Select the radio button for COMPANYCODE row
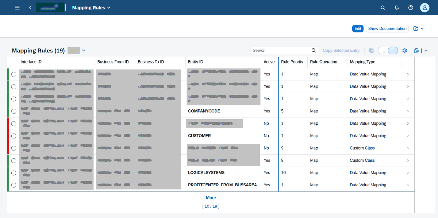This screenshot has height=218, width=438. [x=14, y=111]
